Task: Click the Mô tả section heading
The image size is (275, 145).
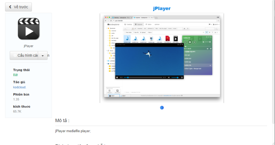Action: point(62,120)
